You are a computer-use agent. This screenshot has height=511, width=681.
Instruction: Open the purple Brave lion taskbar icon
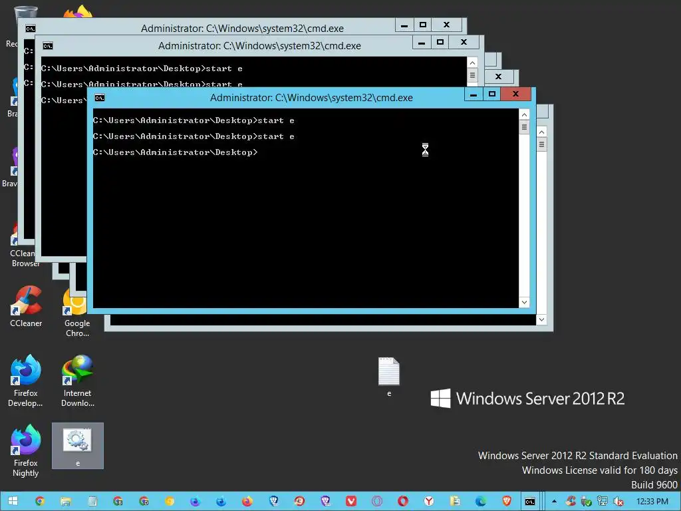(325, 502)
